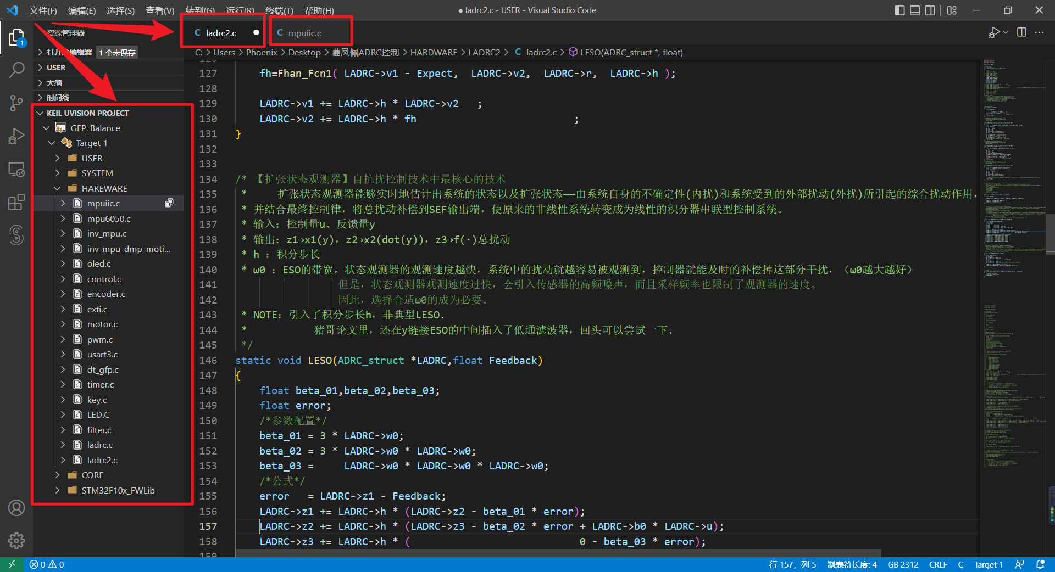The height and width of the screenshot is (572, 1055).
Task: Run the C file using the debug-run icon
Action: (x=996, y=32)
